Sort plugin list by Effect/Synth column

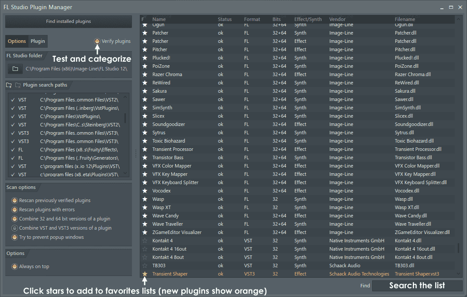click(x=308, y=19)
